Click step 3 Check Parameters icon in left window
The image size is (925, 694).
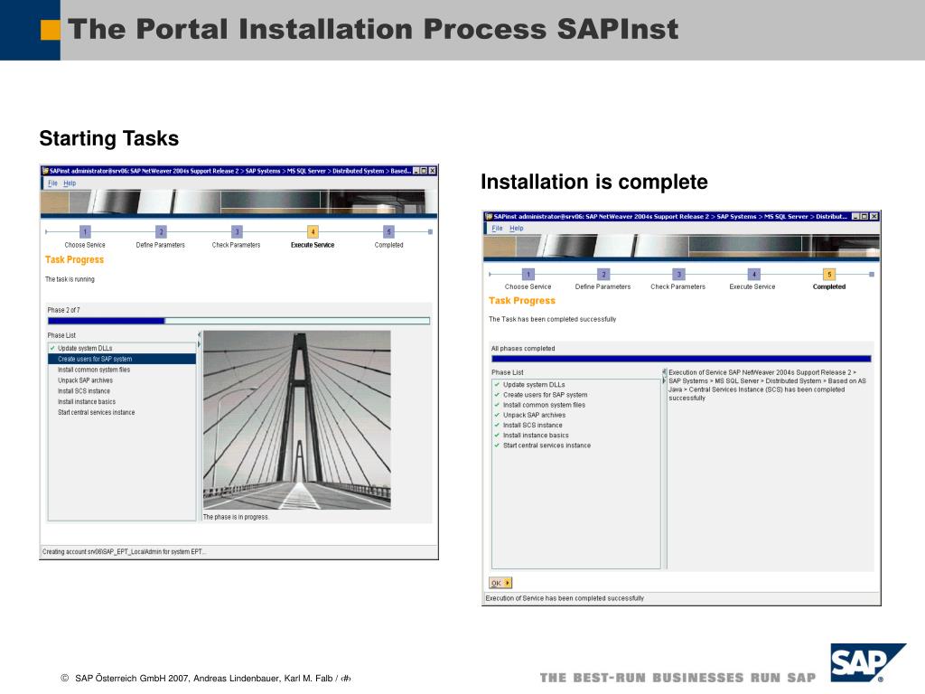pos(237,232)
